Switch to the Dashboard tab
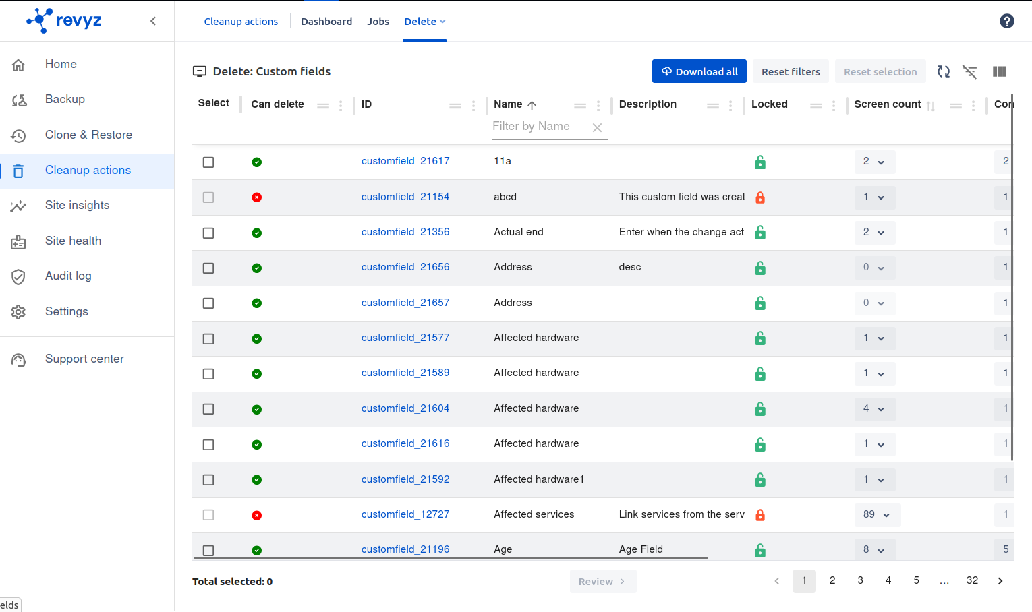The image size is (1032, 612). (326, 22)
